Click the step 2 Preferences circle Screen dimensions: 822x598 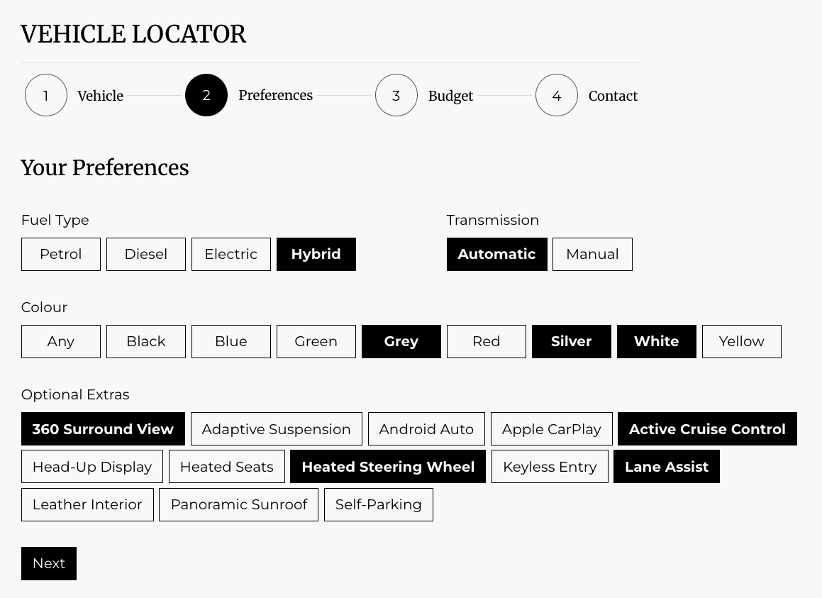[x=206, y=95]
